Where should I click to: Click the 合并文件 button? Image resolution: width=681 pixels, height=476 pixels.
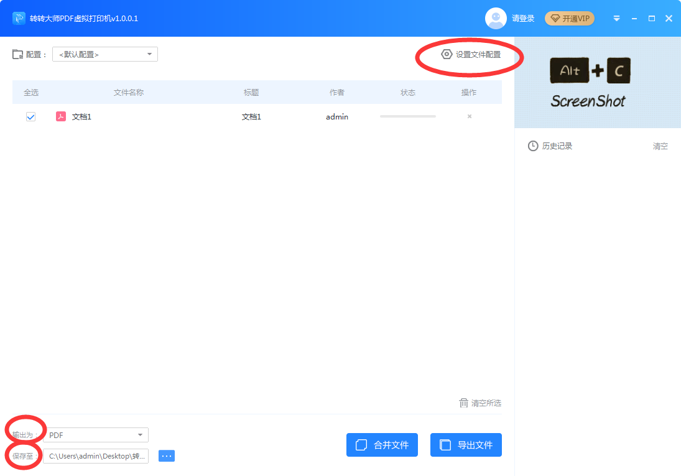[x=382, y=445]
